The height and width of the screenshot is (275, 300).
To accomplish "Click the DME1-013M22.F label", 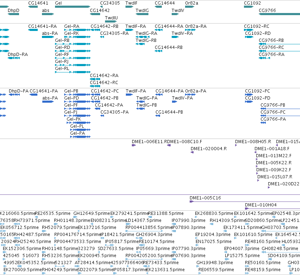I will pyautogui.click(x=274, y=155).
